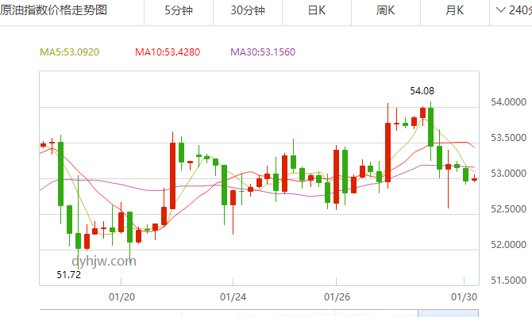Switch to the 5分钟 chart tab
Viewport: 532px width, 317px height.
point(178,10)
